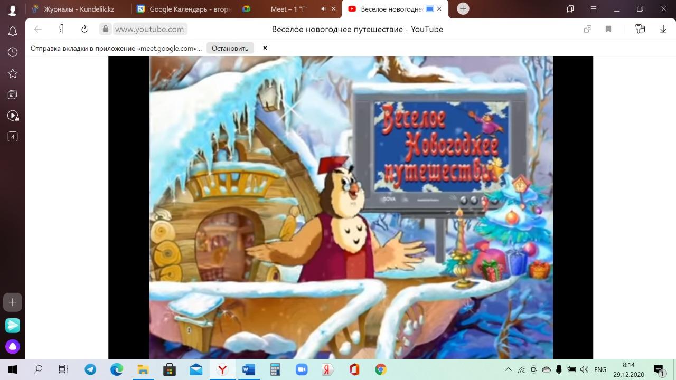Reload the YouTube page
Screen dimensions: 676x380
84,29
